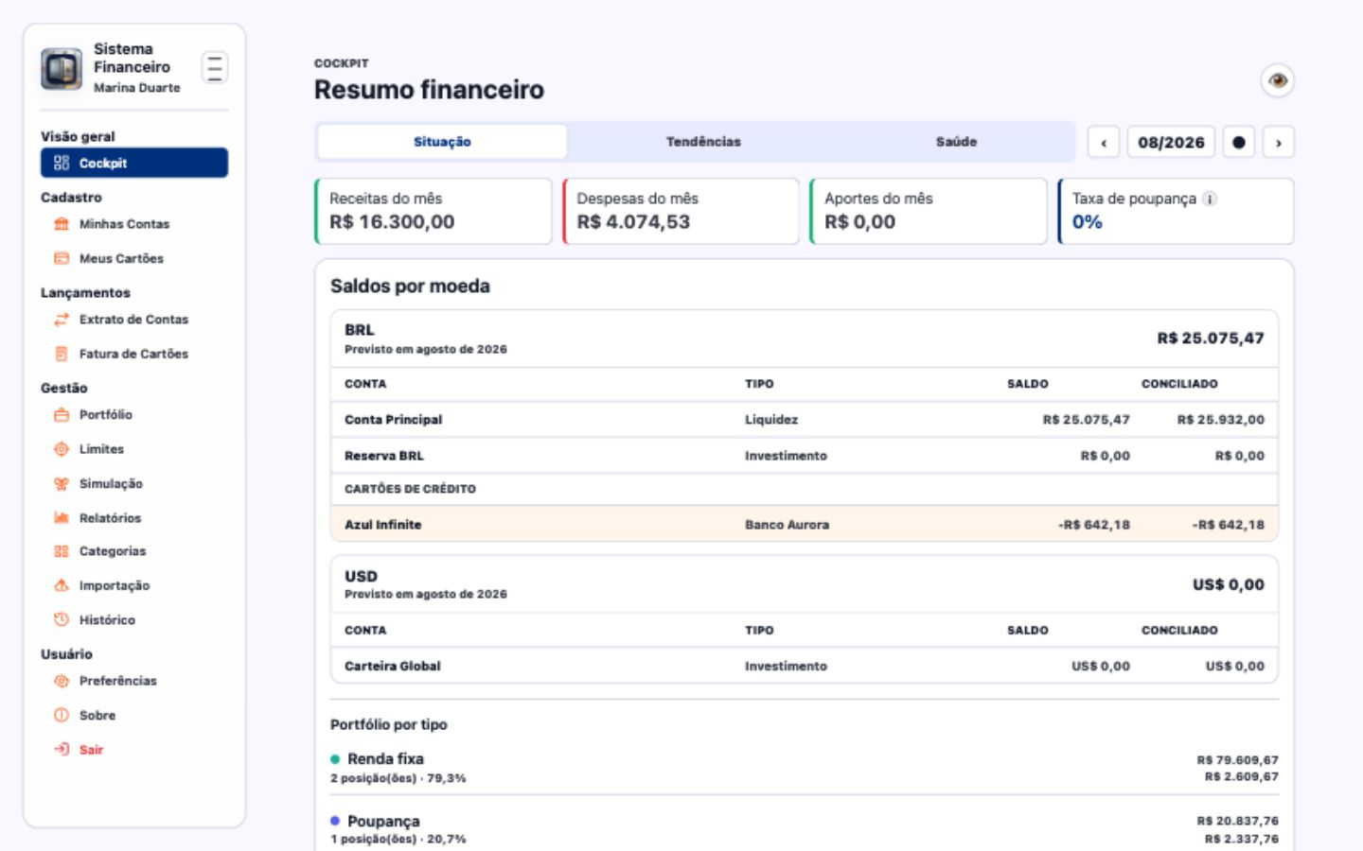The height and width of the screenshot is (851, 1363).
Task: Click the conciliado value R$ 25.932,00
Action: pyautogui.click(x=1221, y=420)
